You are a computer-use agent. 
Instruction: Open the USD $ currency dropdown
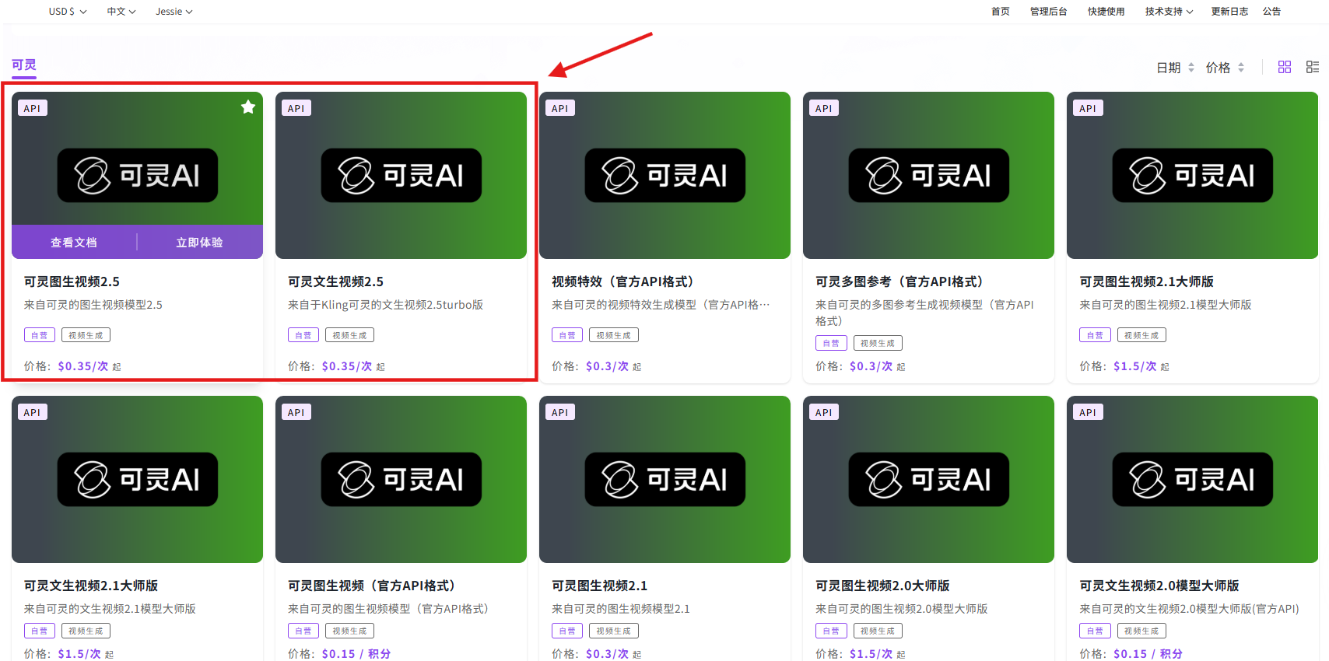pos(68,12)
